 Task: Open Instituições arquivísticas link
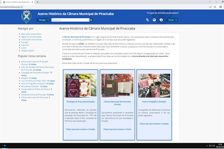click(31, 40)
